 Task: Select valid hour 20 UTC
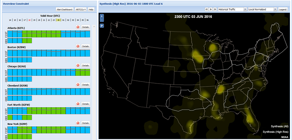pos(39,20)
